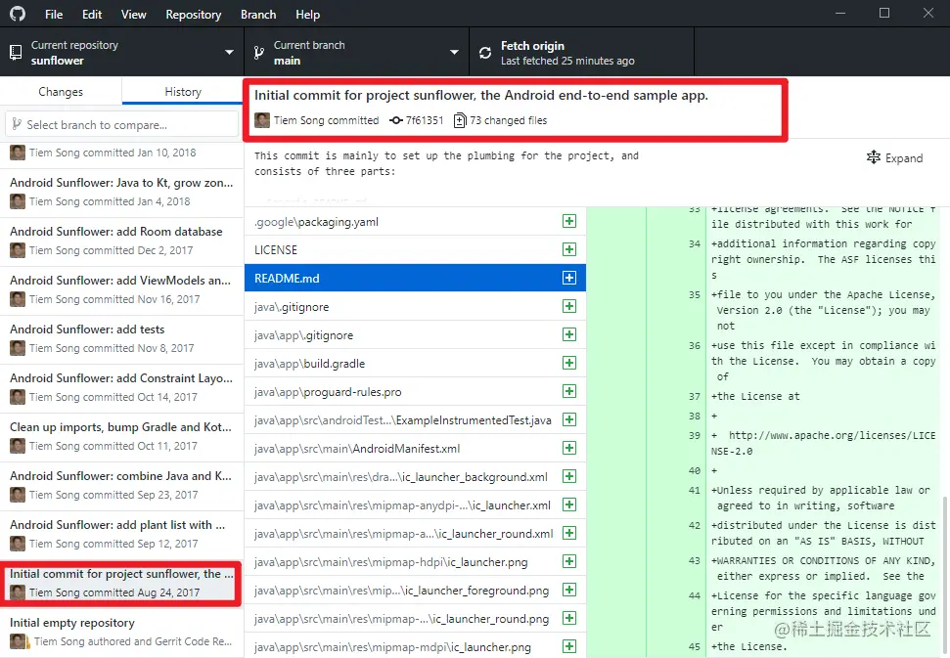Screen dimensions: 950x658
Task: Select the README.md file
Action: pyautogui.click(x=415, y=278)
